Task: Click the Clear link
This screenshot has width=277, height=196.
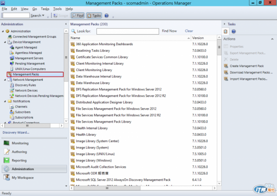Action: 189,31
